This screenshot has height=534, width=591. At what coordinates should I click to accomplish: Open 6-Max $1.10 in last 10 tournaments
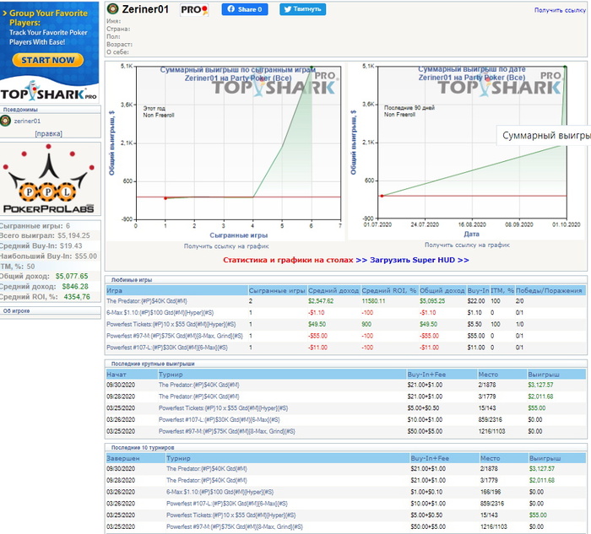point(220,492)
